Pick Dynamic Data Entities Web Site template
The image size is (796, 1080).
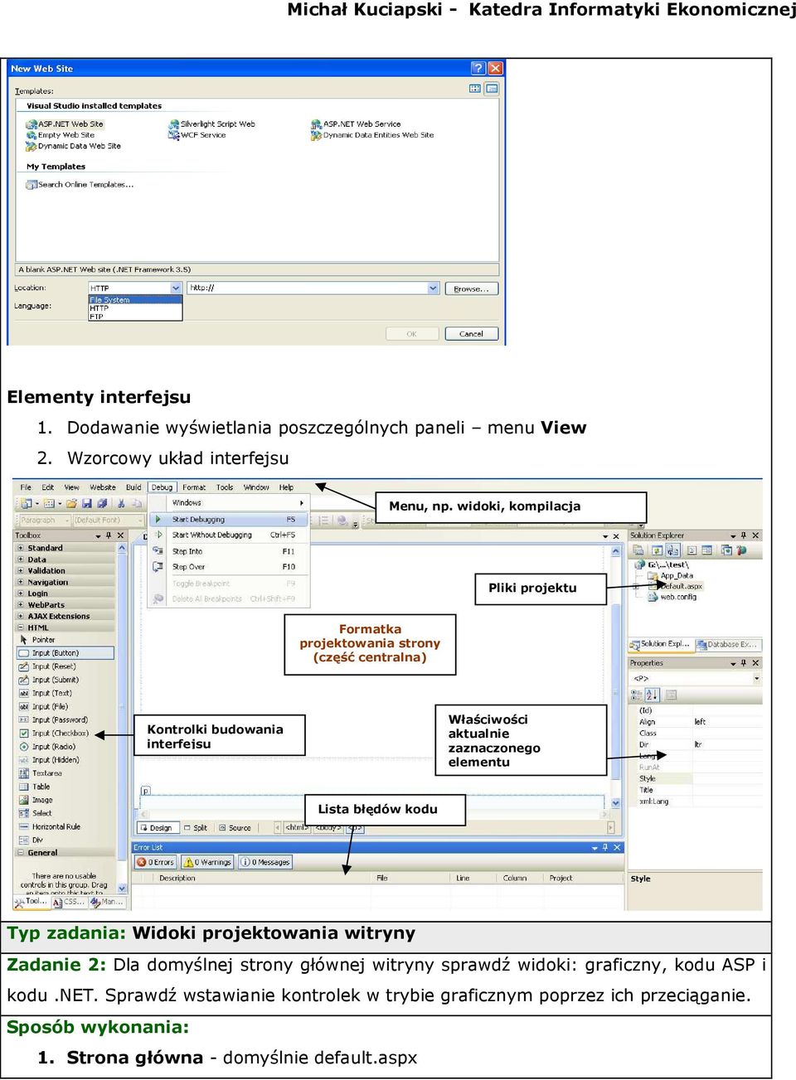click(x=372, y=135)
